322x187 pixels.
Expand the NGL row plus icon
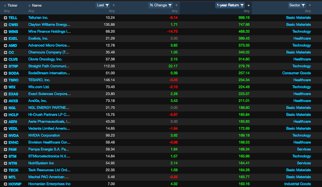pos(5,108)
